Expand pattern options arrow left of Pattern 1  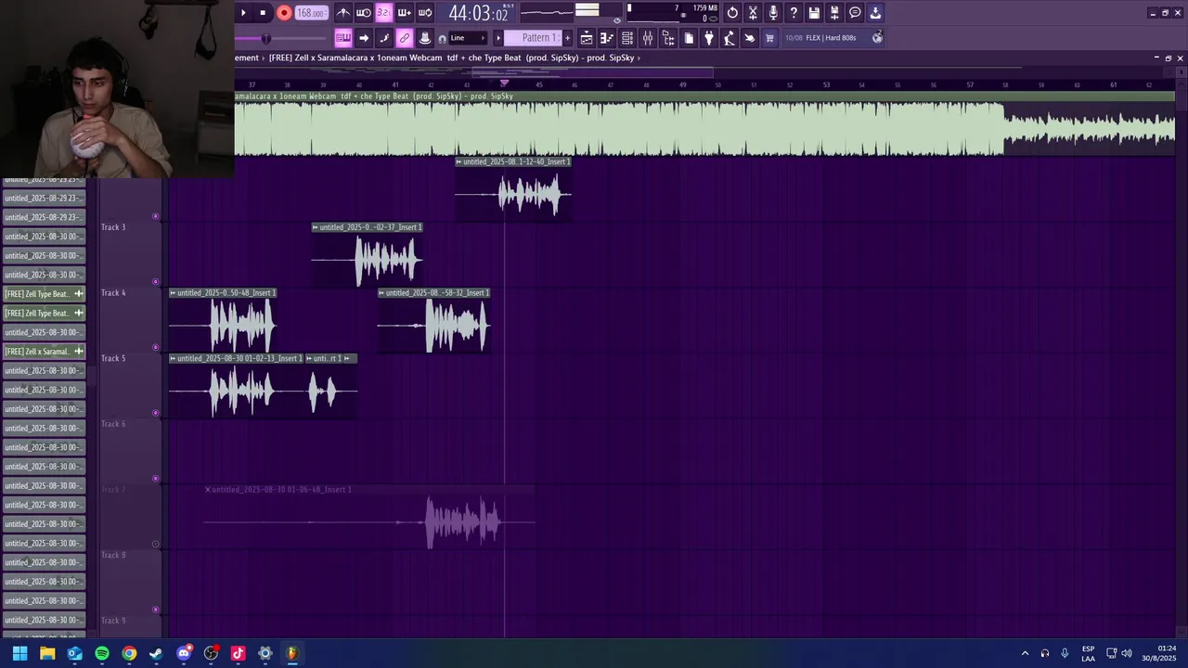click(x=498, y=38)
